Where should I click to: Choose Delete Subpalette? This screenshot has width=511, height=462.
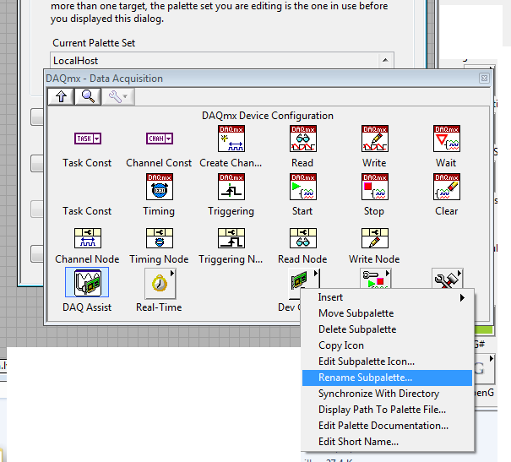point(387,329)
